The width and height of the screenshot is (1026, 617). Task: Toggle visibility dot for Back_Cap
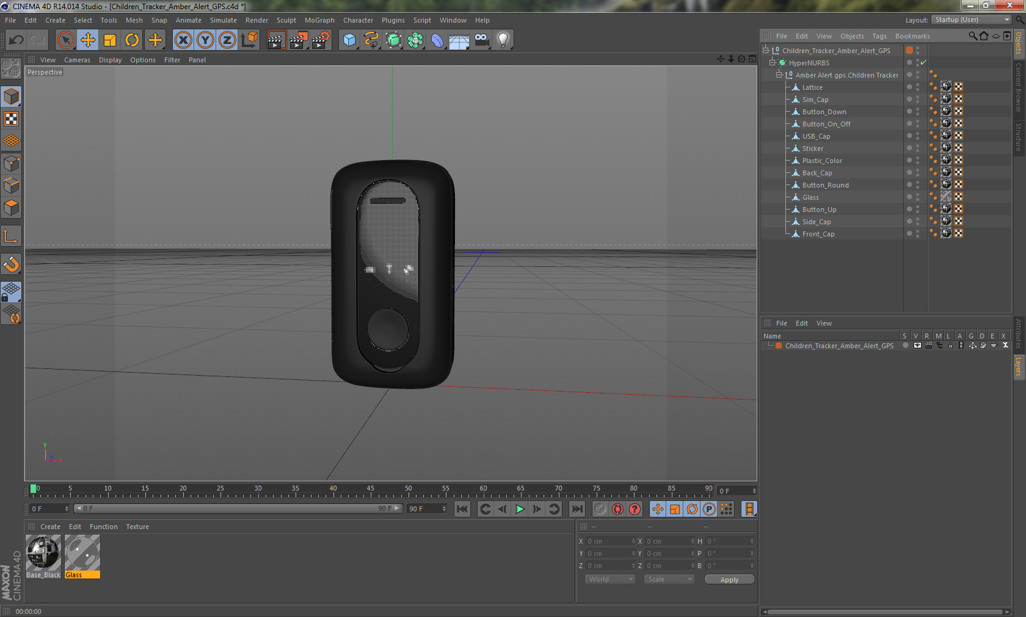point(909,172)
